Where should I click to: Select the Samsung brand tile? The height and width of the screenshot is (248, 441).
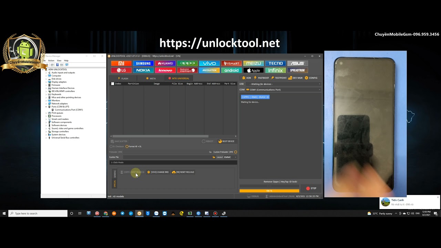coord(143,63)
